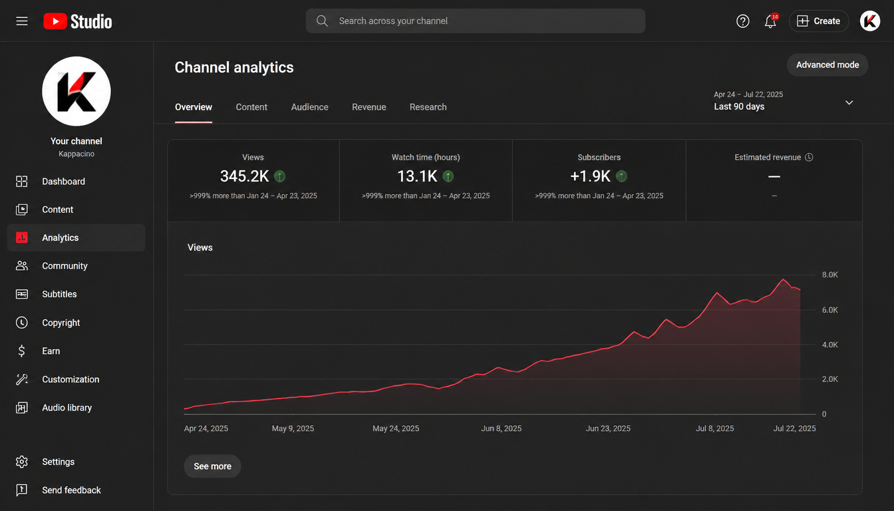
Task: Click the Views chart heading
Action: (x=200, y=248)
